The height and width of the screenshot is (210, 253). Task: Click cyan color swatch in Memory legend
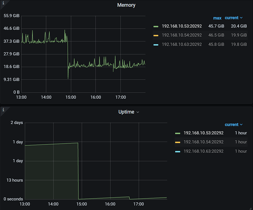click(x=156, y=45)
